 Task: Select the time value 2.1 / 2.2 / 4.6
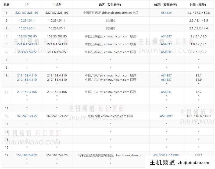[199, 29]
